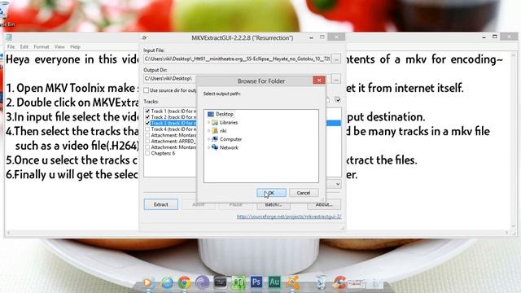Open the Recycle Bin in the dock
521x293 pixels.
tap(321, 282)
